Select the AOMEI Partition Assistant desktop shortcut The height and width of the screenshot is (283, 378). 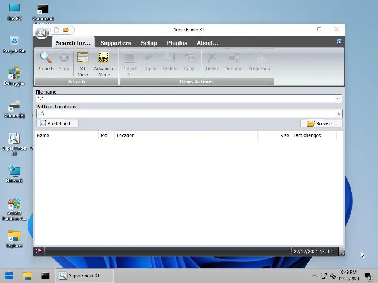(x=14, y=209)
